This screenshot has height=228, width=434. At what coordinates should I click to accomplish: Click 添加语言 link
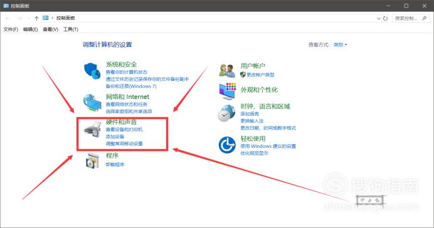(x=250, y=114)
